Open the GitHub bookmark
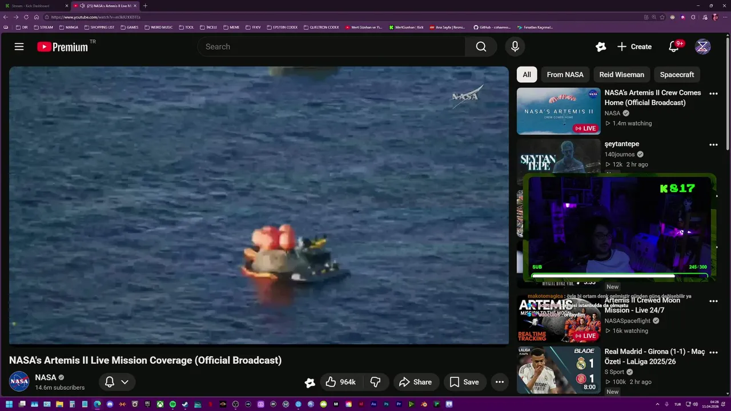The height and width of the screenshot is (411, 731). (x=492, y=27)
